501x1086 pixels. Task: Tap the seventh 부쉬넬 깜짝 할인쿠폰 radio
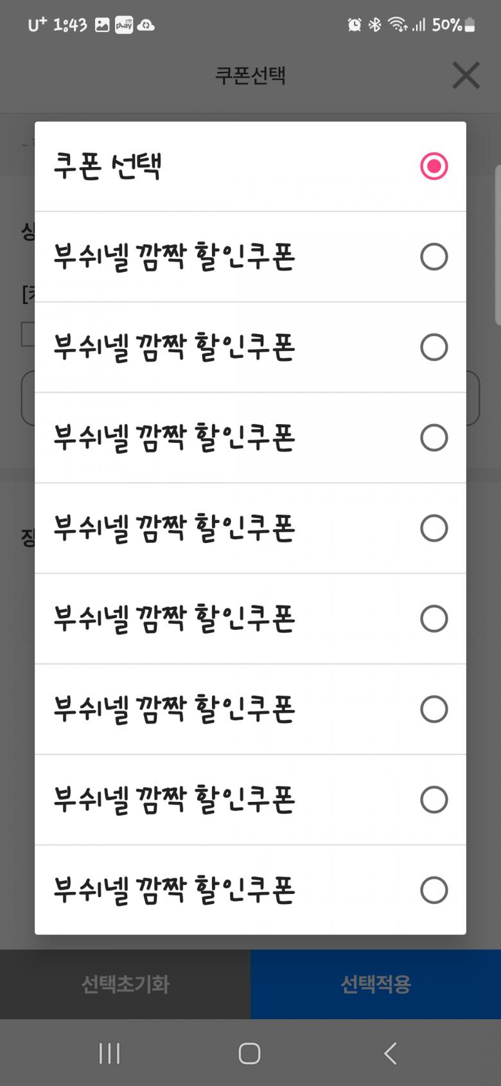pyautogui.click(x=434, y=800)
